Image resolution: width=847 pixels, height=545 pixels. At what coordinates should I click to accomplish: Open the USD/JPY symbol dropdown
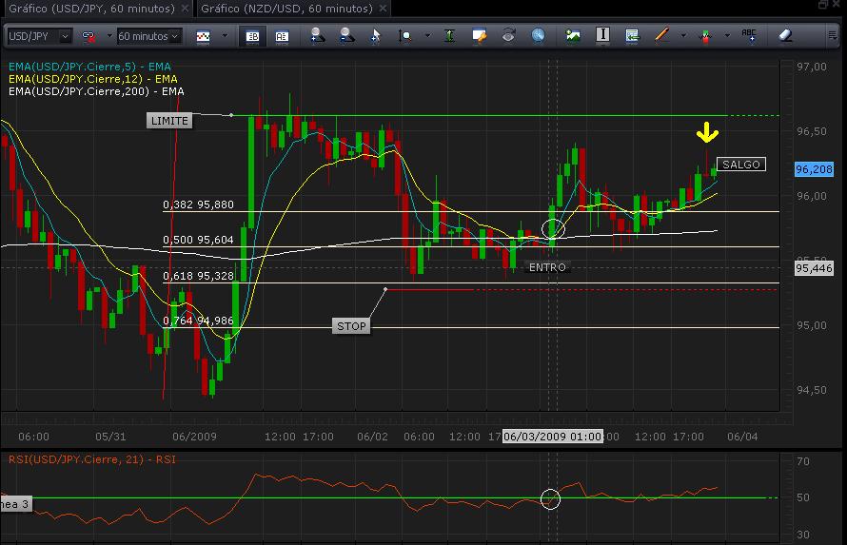[x=39, y=36]
